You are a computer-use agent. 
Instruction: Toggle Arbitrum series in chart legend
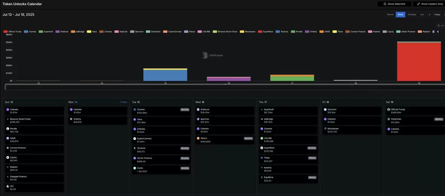(x=62, y=32)
